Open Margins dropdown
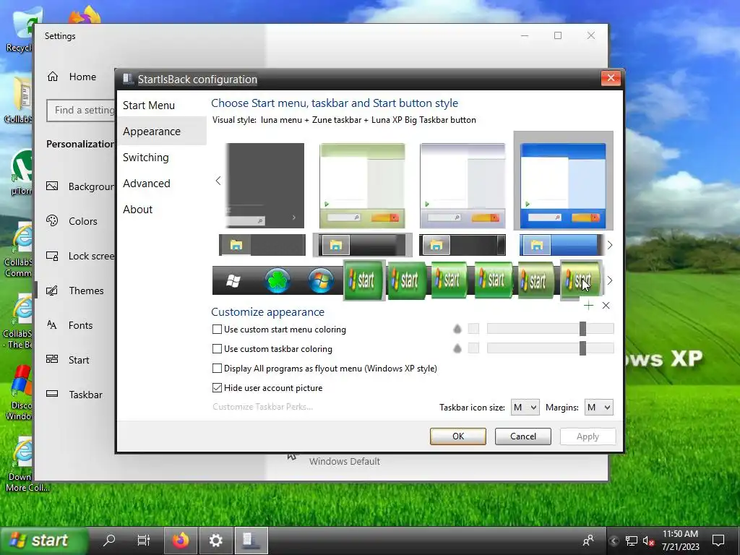Viewport: 740px width, 555px height. 598,408
